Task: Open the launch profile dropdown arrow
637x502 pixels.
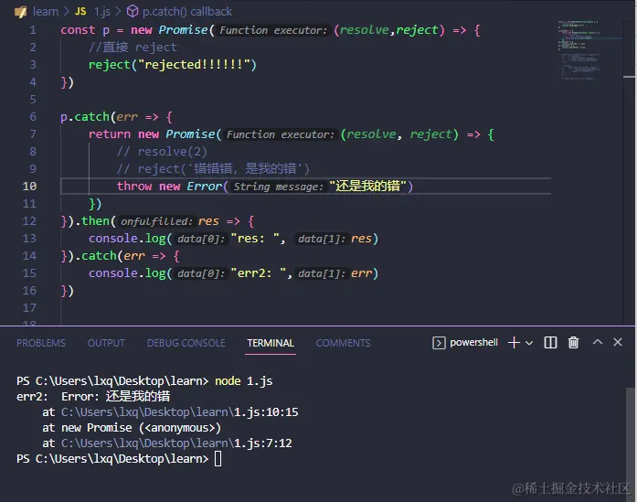Action: 529,343
